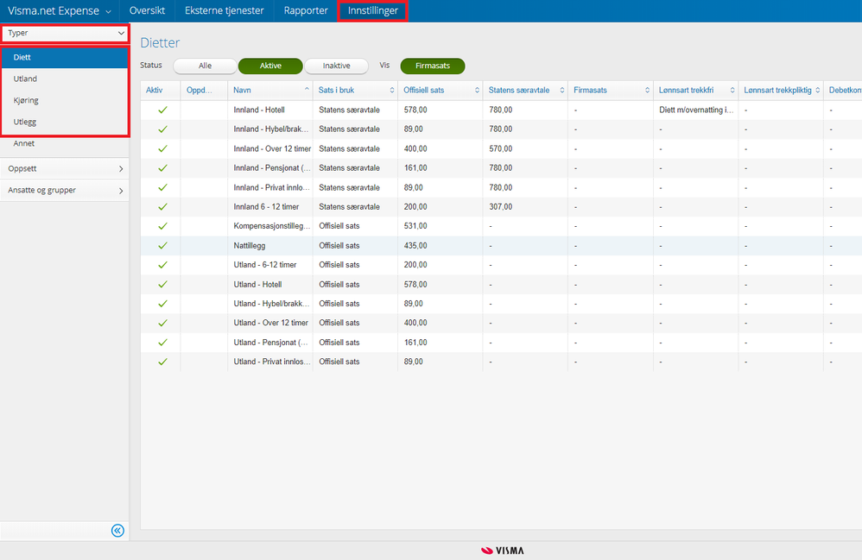Click the active checkmark in Nattillegg row
The width and height of the screenshot is (862, 560).
pyautogui.click(x=162, y=245)
